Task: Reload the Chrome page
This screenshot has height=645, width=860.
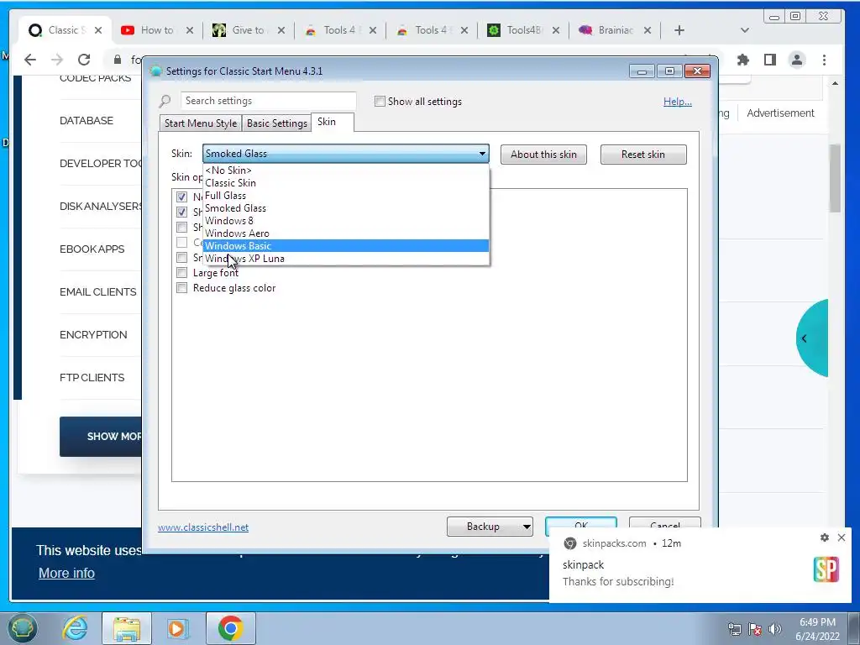Action: pos(84,60)
